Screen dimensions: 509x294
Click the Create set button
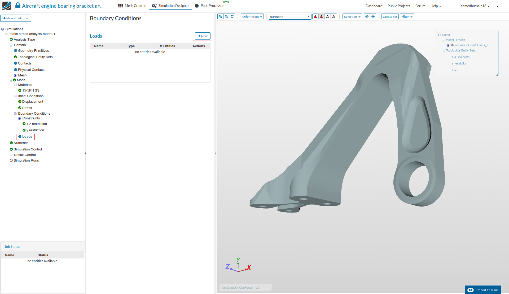390,17
